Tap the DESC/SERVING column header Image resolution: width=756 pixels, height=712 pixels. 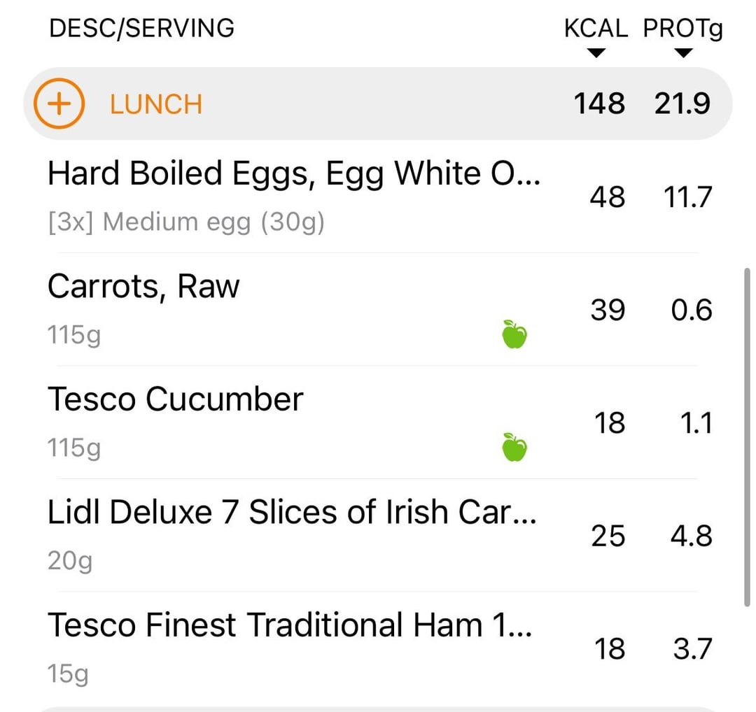coord(141,28)
